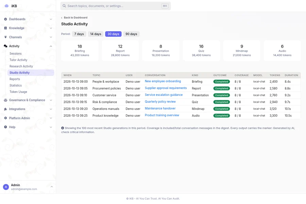The height and width of the screenshot is (204, 306).
Task: Open Product training overview conversation
Action: click(x=162, y=115)
